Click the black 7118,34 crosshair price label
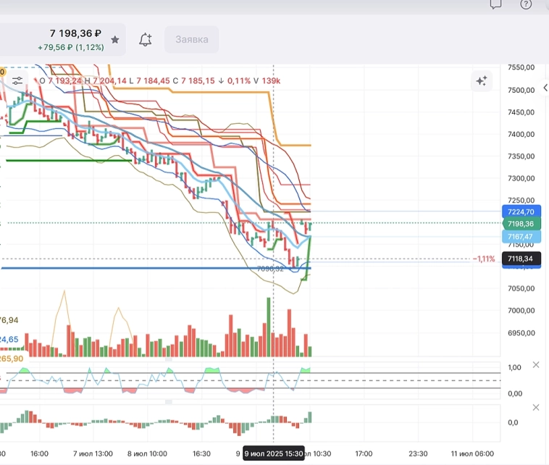 coord(521,259)
